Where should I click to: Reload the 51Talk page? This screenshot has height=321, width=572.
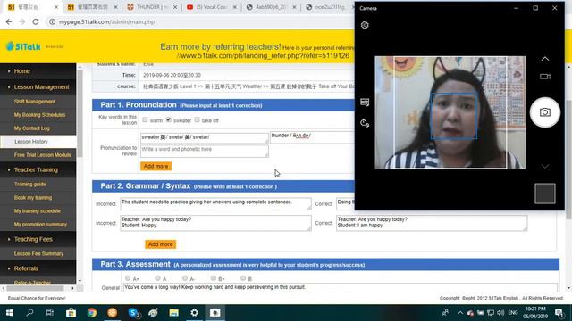click(x=36, y=21)
